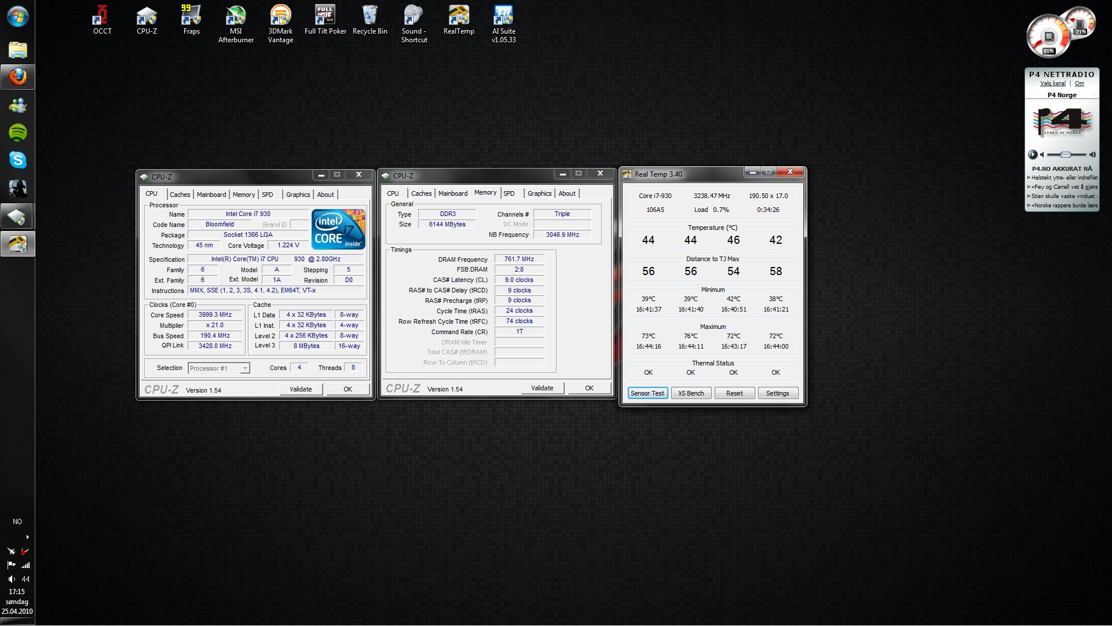Switch to the CPU tab in the right CPU-Z window

point(393,193)
